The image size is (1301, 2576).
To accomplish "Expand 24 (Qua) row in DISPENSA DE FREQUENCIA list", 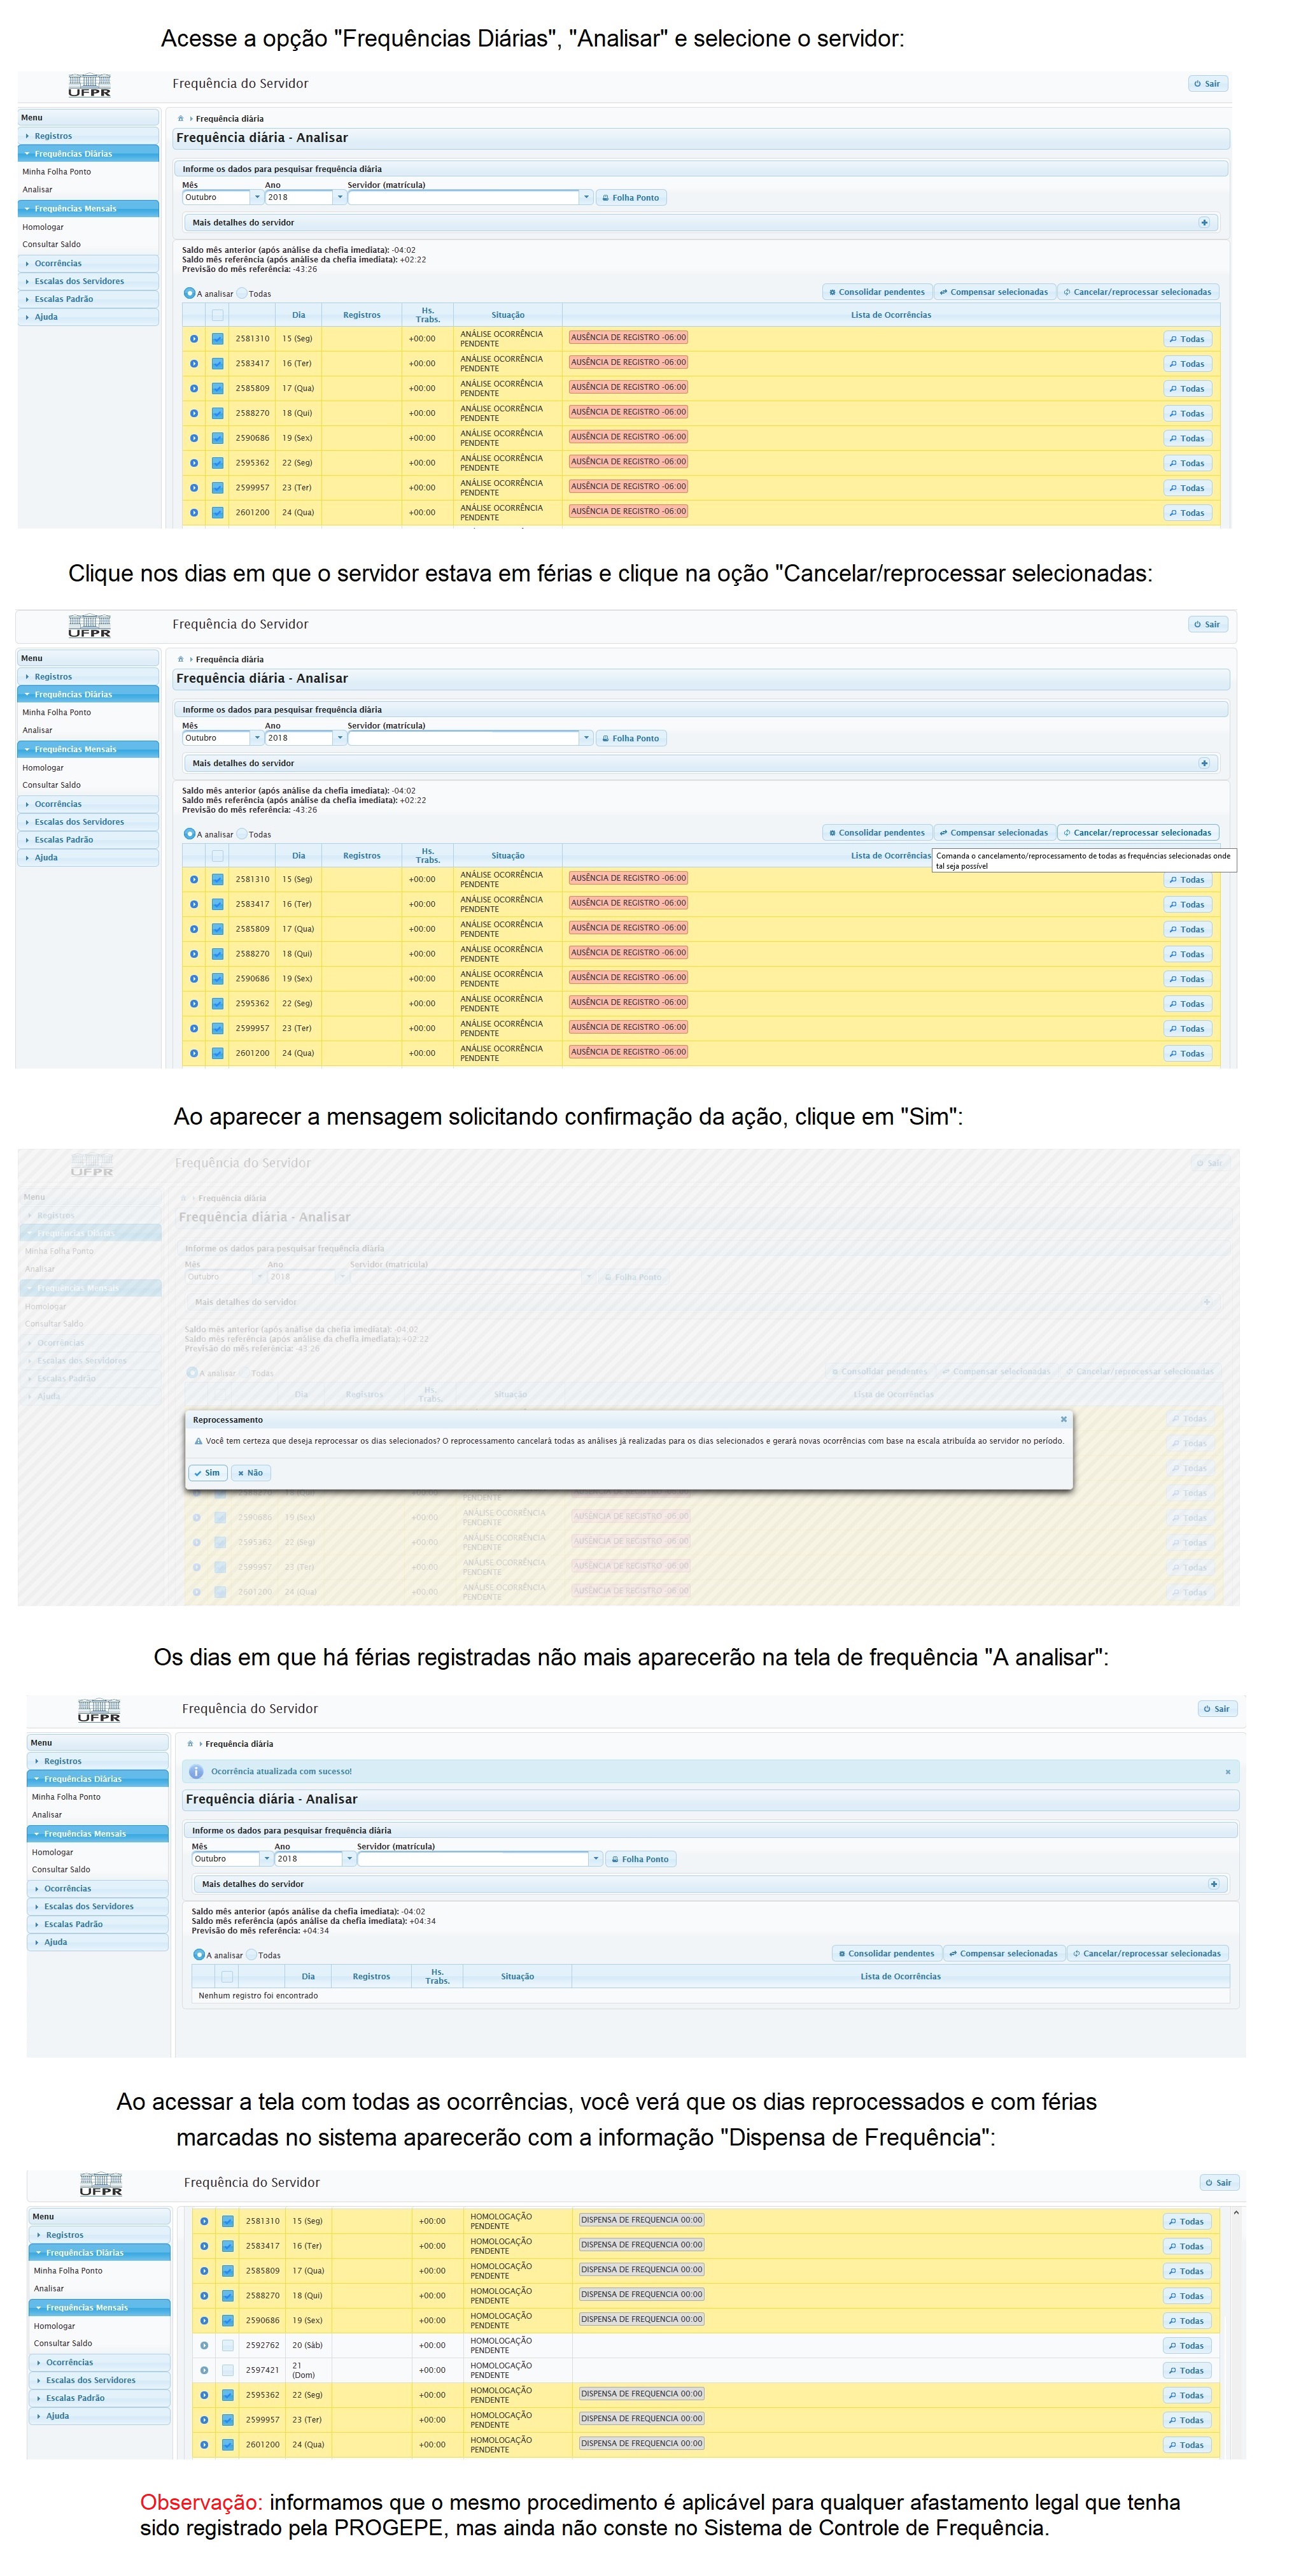I will coord(204,2445).
